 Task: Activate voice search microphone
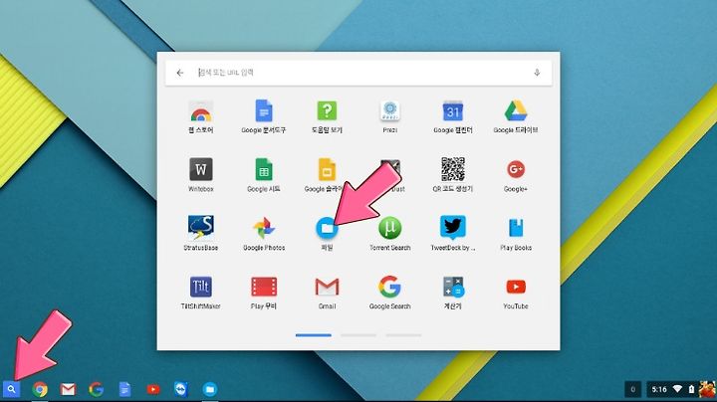click(537, 73)
